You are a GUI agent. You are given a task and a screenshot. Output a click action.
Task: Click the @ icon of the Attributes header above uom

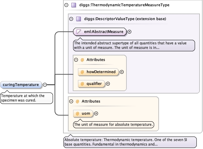77,102
